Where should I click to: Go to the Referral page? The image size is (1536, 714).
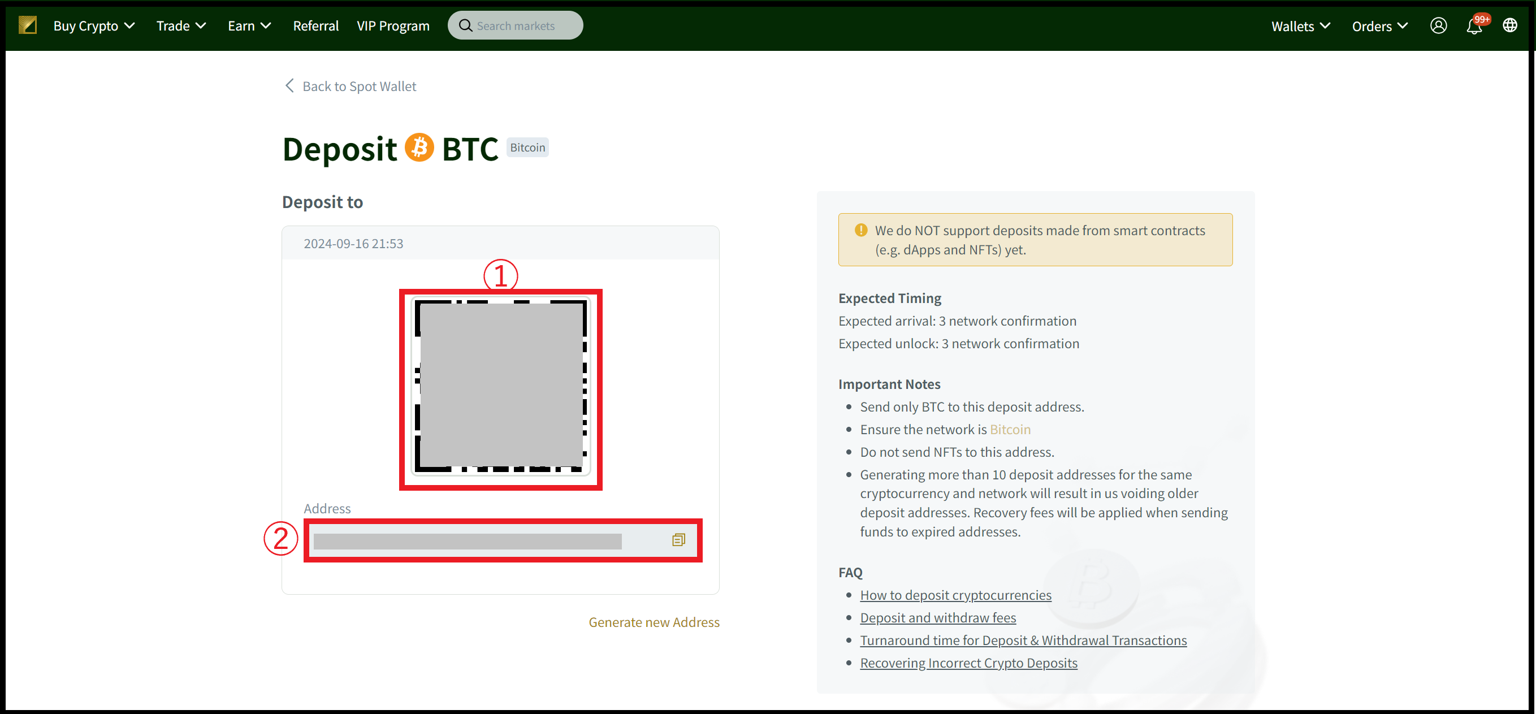pos(315,25)
